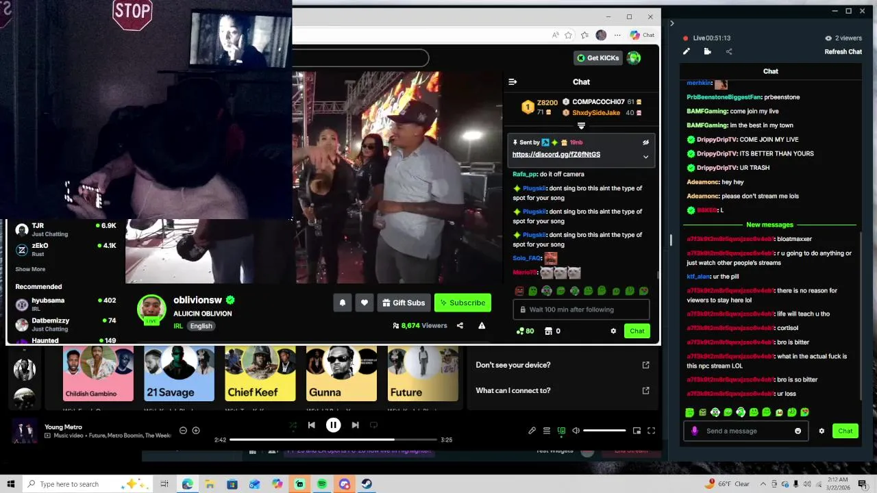The height and width of the screenshot is (493, 877).
Task: Click the Get KICKs button
Action: click(x=598, y=58)
